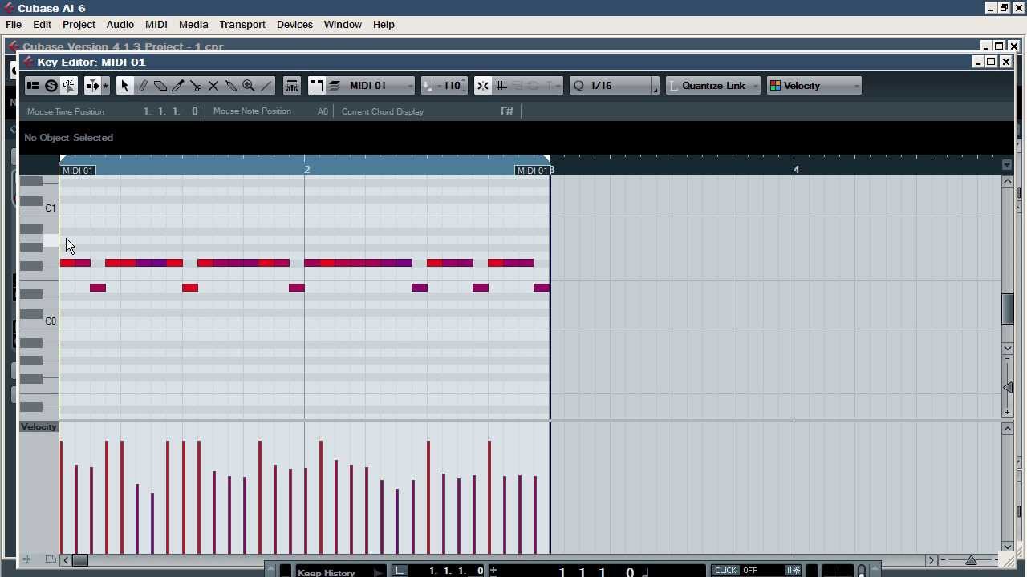Image resolution: width=1027 pixels, height=577 pixels.
Task: Select the Zoom magnifier tool
Action: click(249, 86)
